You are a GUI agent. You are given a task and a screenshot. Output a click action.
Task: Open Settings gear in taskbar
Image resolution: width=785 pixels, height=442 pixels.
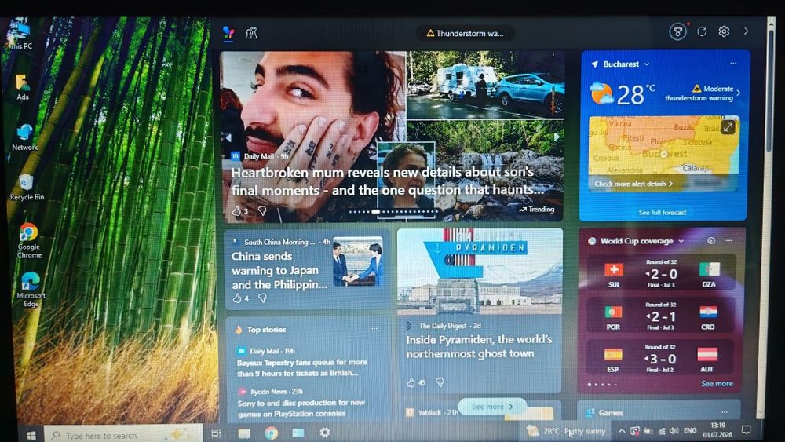point(325,432)
